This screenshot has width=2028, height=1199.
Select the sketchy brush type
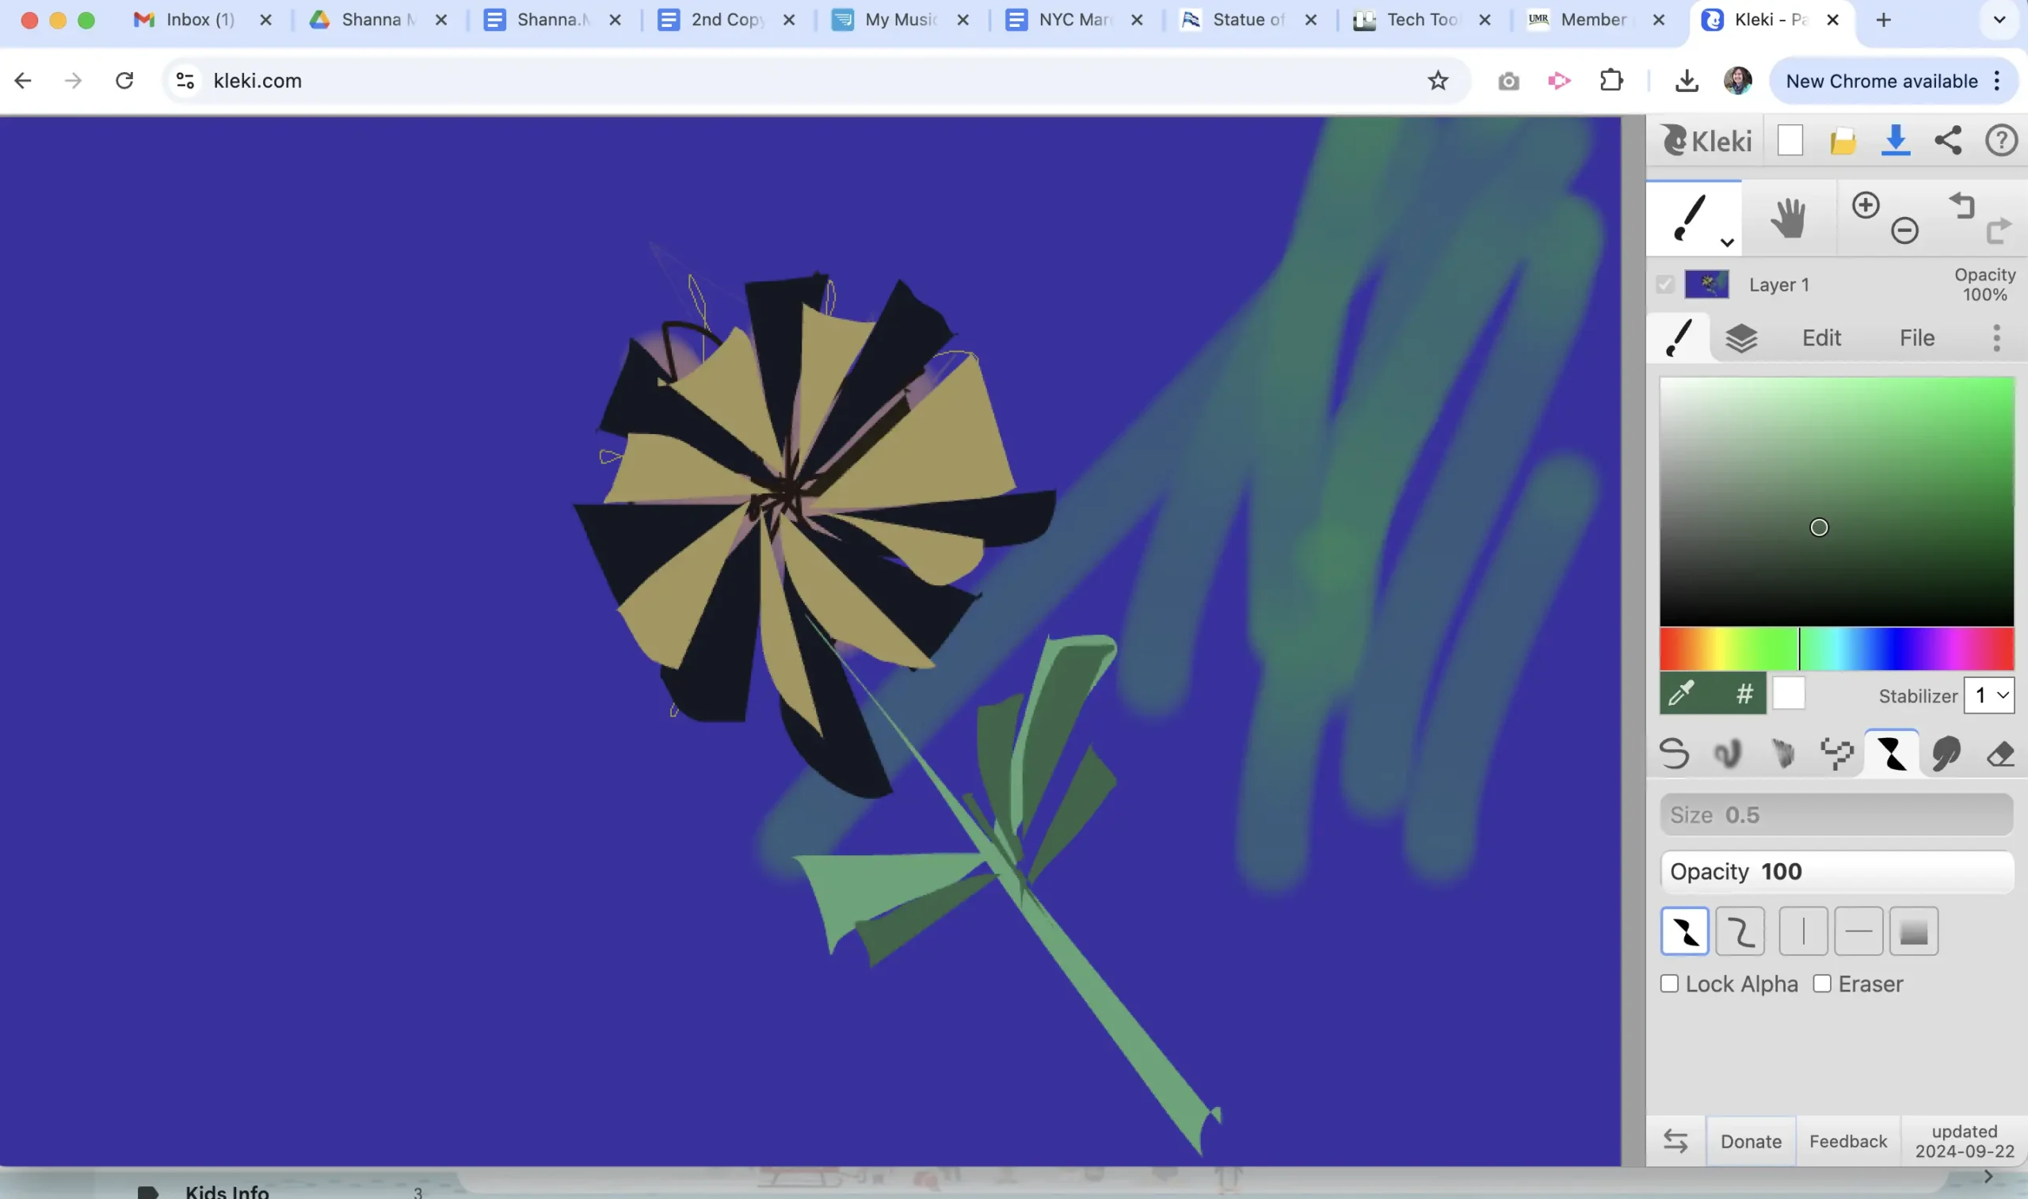(x=1782, y=753)
